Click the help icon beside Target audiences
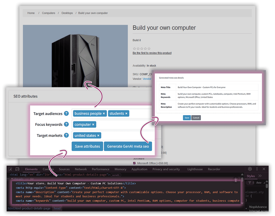The width and height of the screenshot is (275, 216). (66, 114)
